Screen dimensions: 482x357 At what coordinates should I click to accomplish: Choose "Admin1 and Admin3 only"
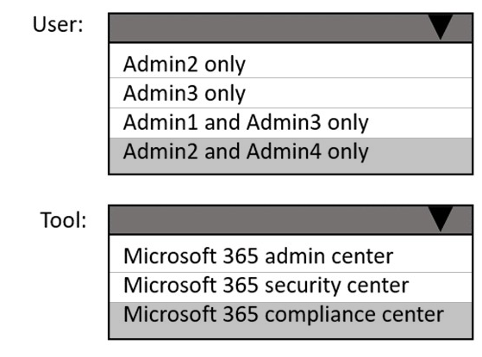click(x=291, y=123)
